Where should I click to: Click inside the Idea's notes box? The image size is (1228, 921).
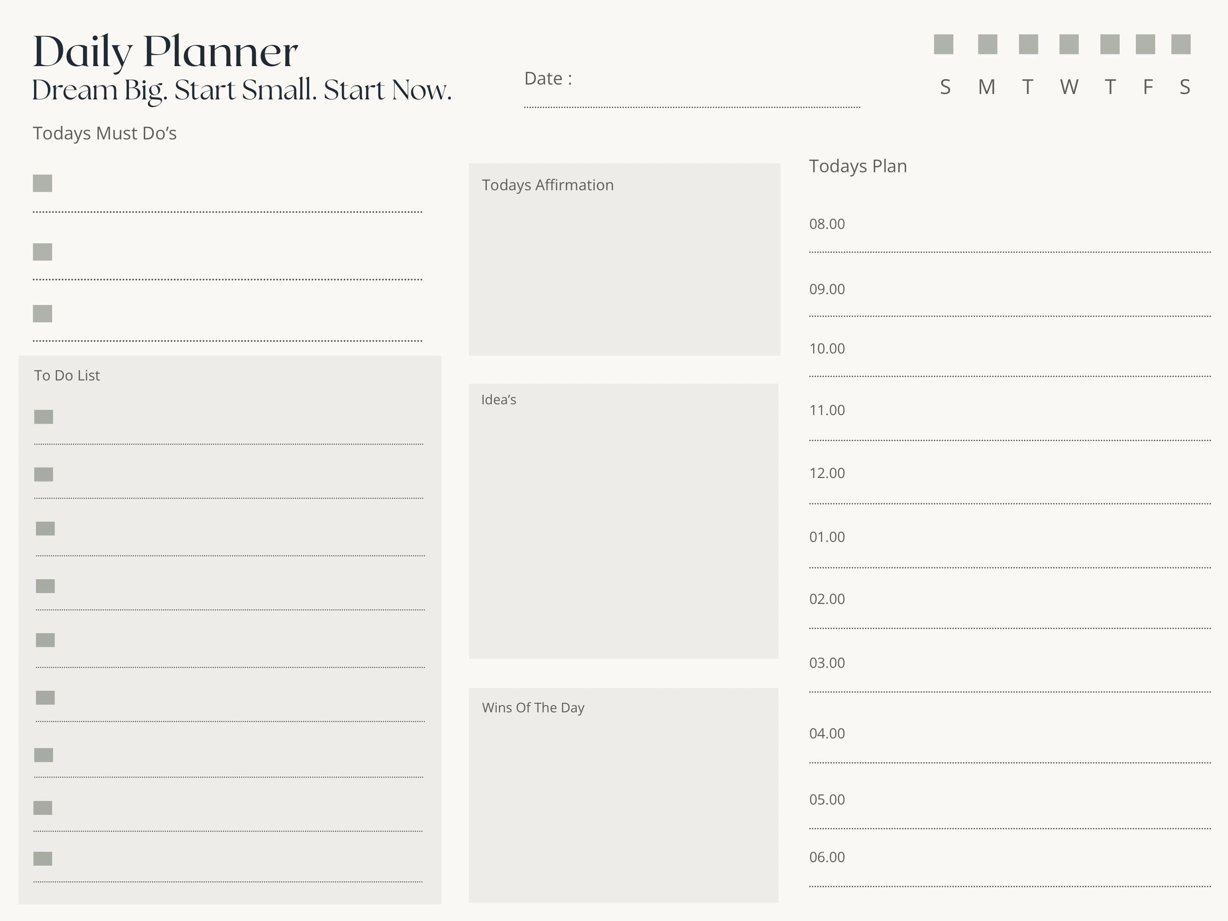point(623,521)
